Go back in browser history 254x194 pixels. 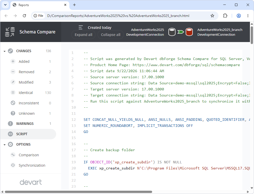pyautogui.click(x=6, y=16)
